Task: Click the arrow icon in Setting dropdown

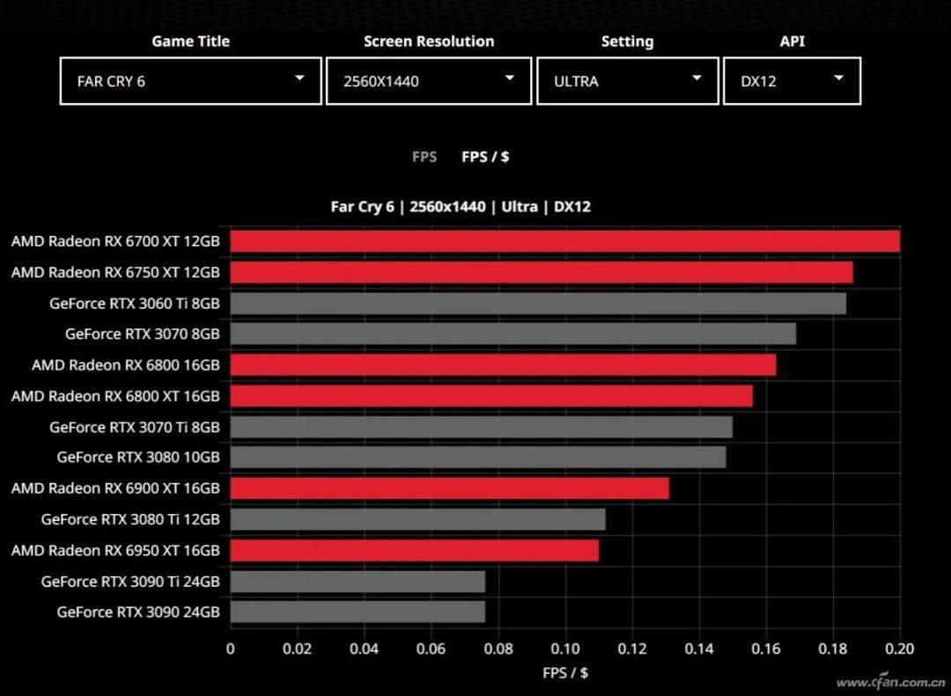Action: [x=697, y=77]
